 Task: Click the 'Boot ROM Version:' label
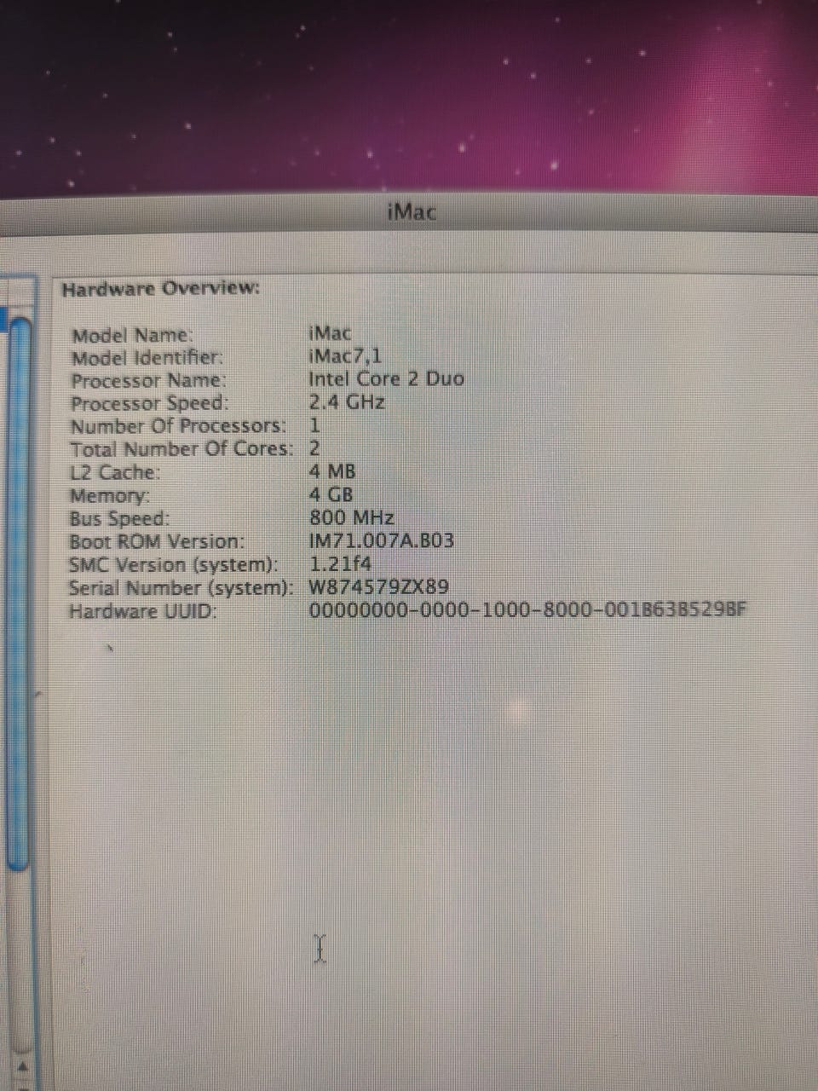point(156,541)
